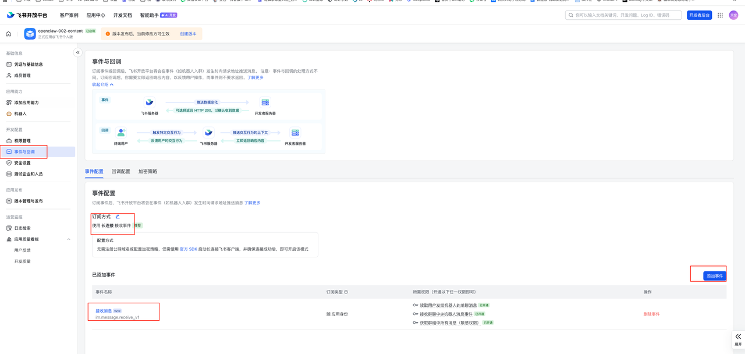Click the 官方 SDK link

pyautogui.click(x=189, y=249)
